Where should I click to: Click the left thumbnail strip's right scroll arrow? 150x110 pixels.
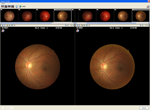pyautogui.click(x=74, y=23)
